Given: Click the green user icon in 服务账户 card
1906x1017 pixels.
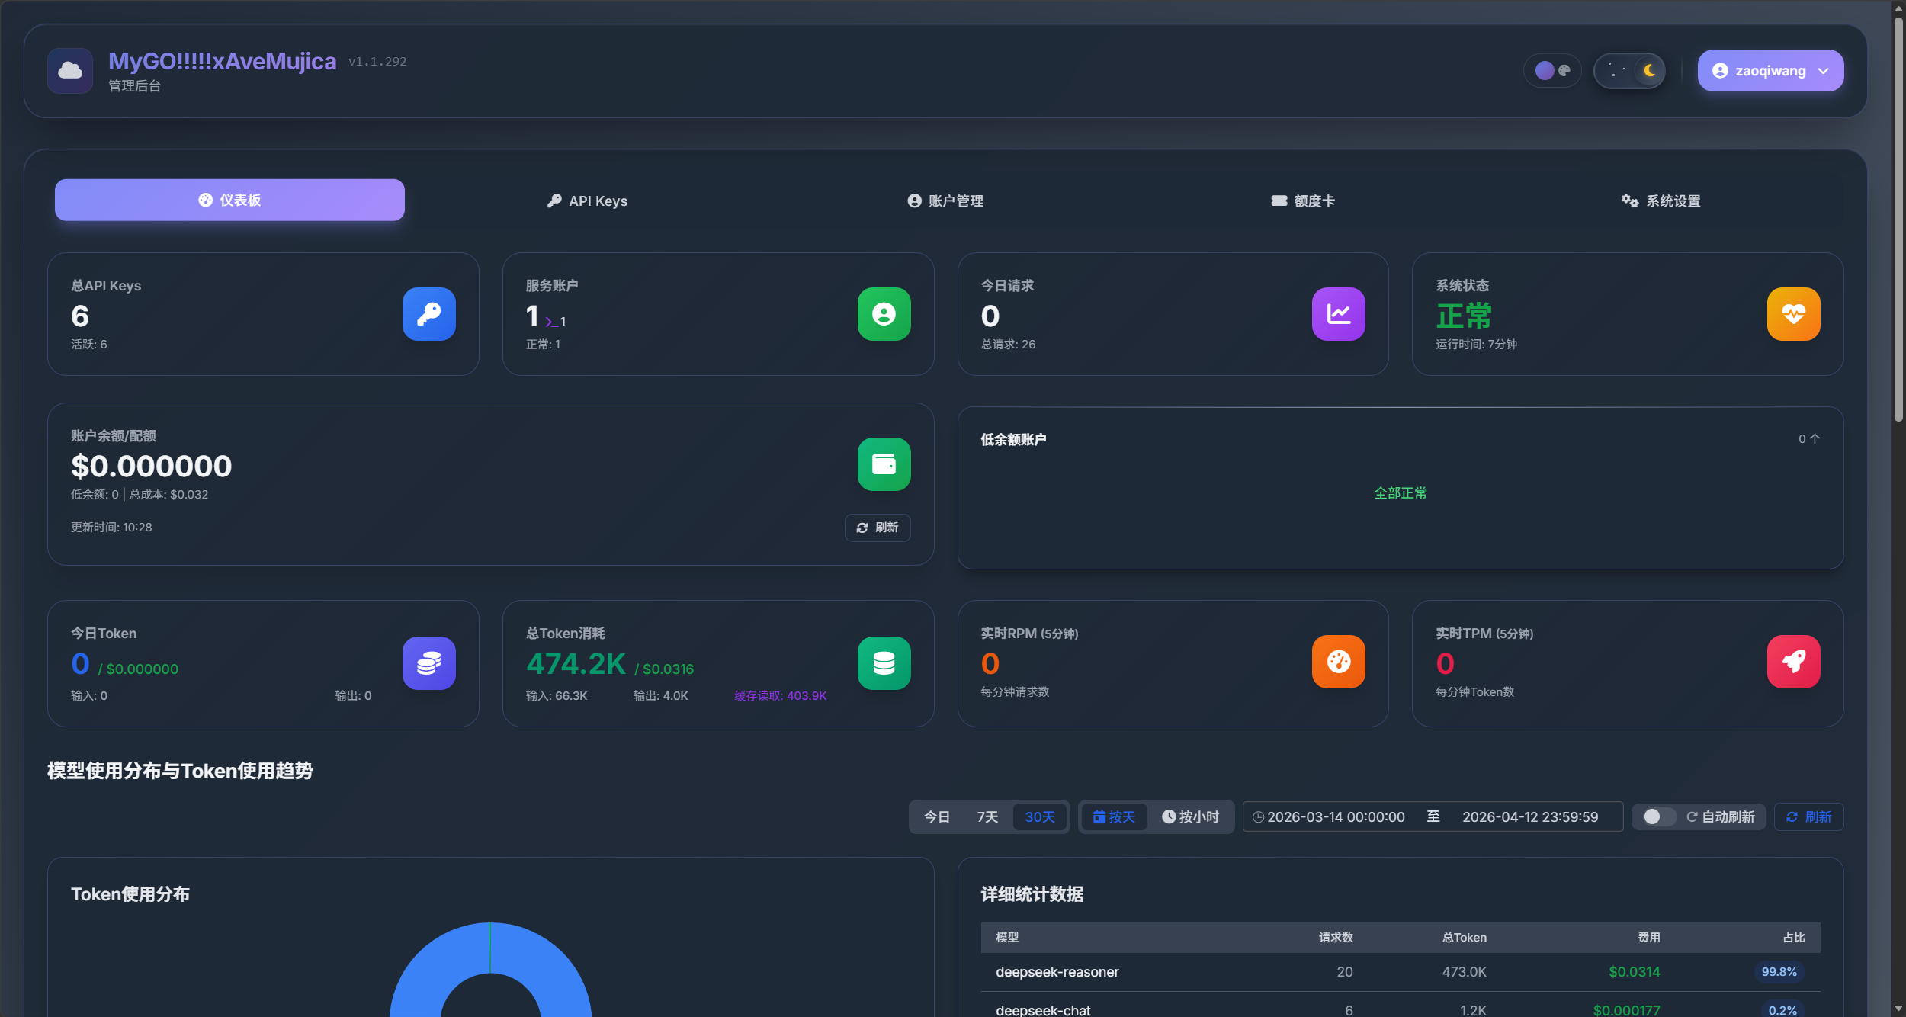Looking at the screenshot, I should [x=884, y=314].
